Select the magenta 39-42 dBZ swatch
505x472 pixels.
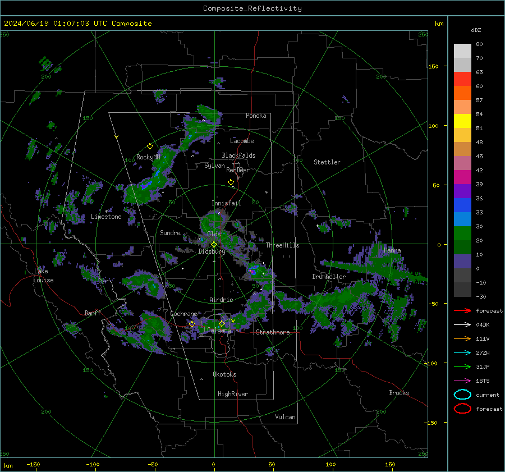[x=462, y=177]
